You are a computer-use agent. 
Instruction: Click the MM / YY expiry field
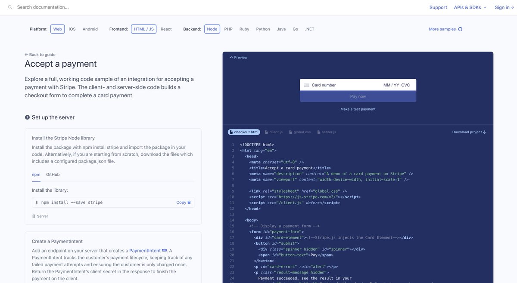coord(391,85)
